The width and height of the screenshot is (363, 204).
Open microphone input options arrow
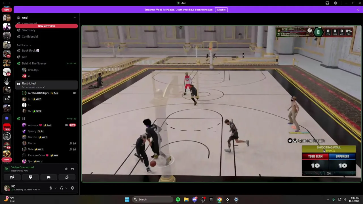pyautogui.click(x=56, y=188)
